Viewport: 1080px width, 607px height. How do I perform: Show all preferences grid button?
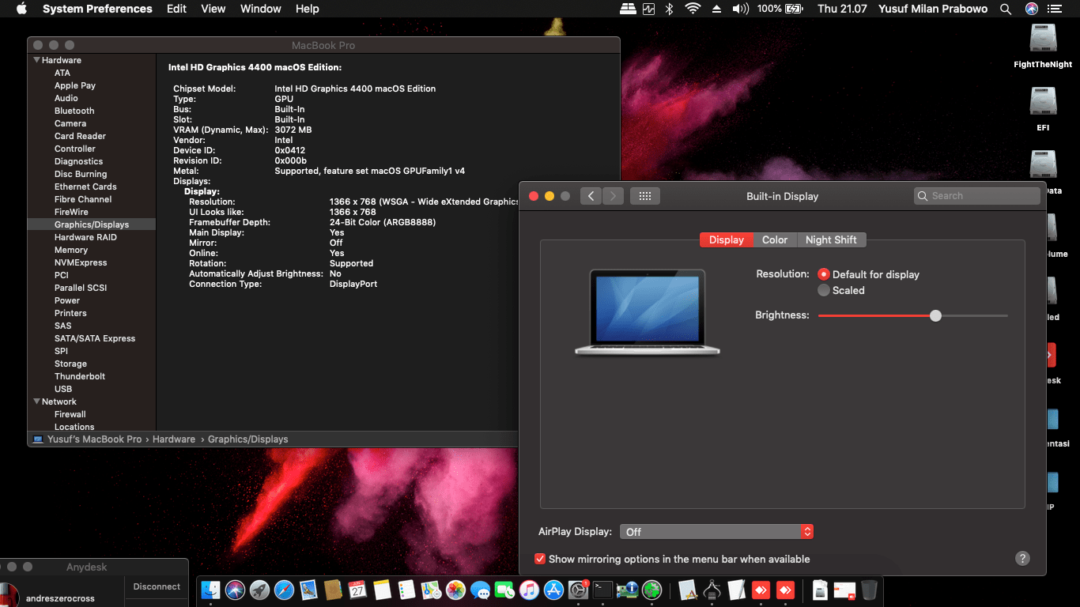(x=644, y=196)
